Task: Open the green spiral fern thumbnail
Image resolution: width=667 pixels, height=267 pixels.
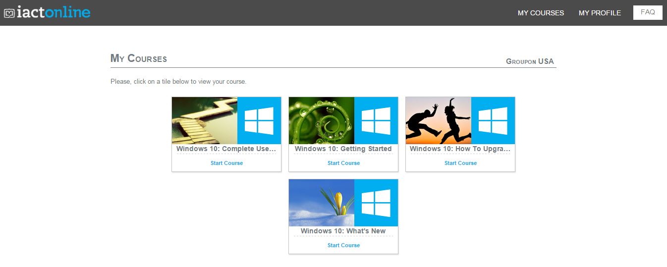Action: 322,120
